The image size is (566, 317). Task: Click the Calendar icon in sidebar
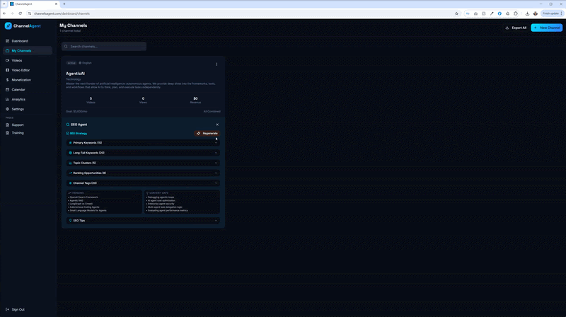click(x=8, y=90)
